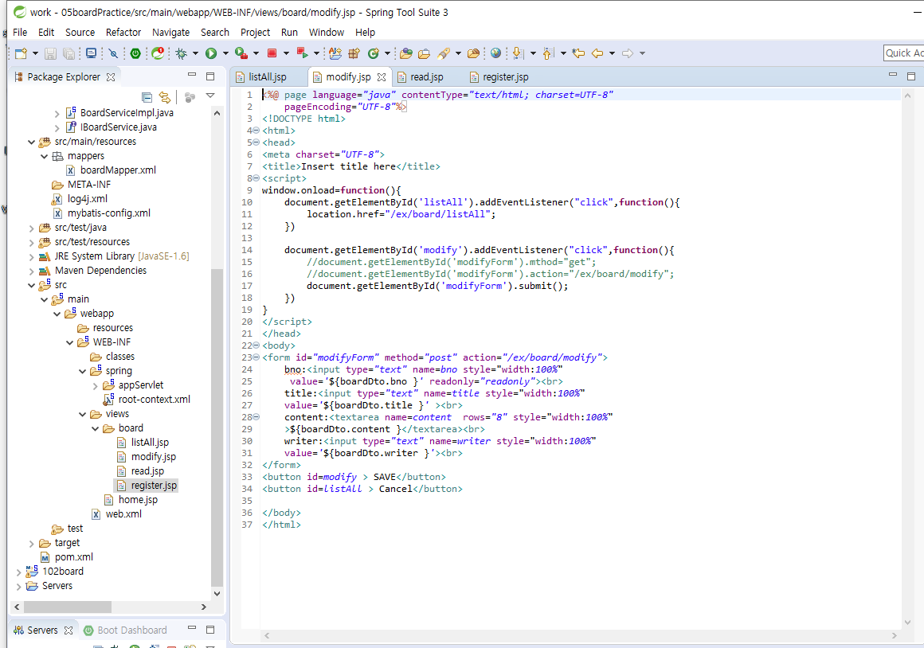The height and width of the screenshot is (648, 924).
Task: Click the green Boot Dashboard power icon
Action: pyautogui.click(x=135, y=53)
